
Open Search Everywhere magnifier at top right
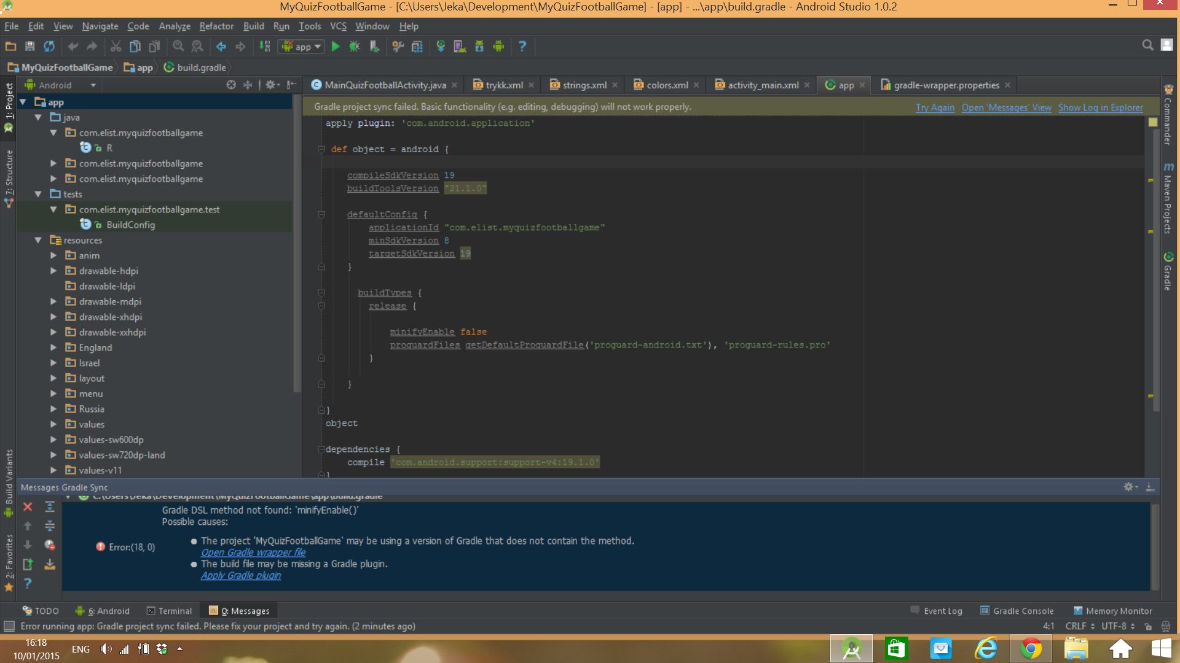tap(1147, 45)
